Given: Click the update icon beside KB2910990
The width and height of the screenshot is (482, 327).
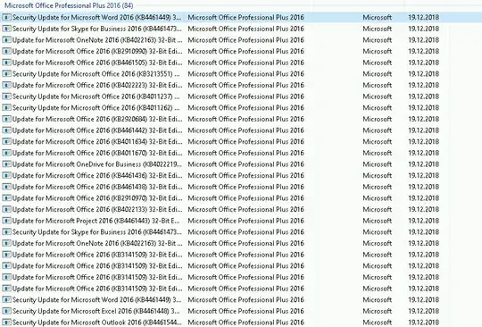Looking at the screenshot, I should (x=6, y=51).
